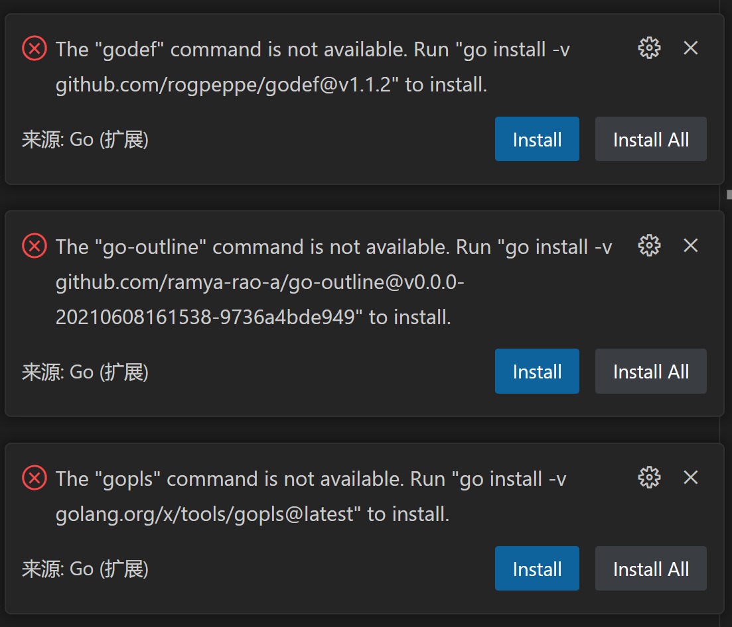The height and width of the screenshot is (627, 732).
Task: Install the go-outline tool
Action: point(537,371)
